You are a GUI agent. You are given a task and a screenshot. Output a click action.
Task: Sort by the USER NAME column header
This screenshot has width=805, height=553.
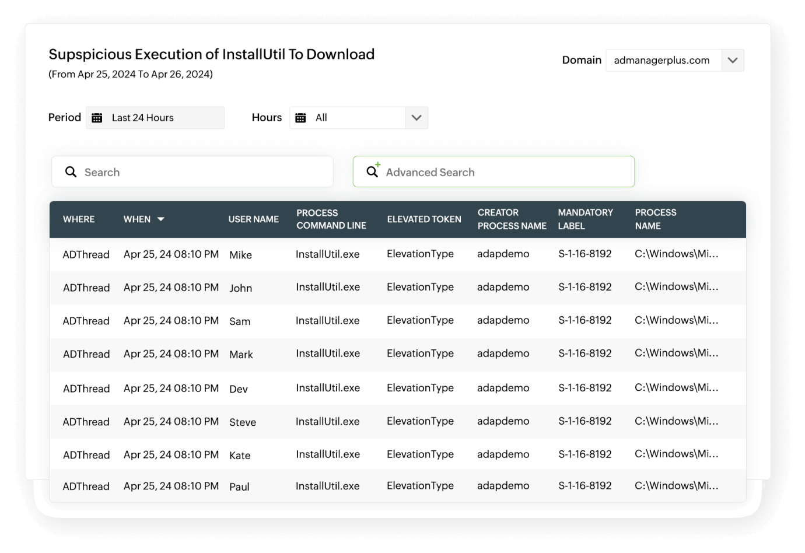pyautogui.click(x=254, y=219)
